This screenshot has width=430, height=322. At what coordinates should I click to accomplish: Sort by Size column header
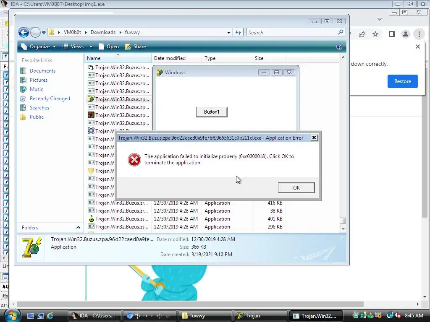pyautogui.click(x=269, y=58)
